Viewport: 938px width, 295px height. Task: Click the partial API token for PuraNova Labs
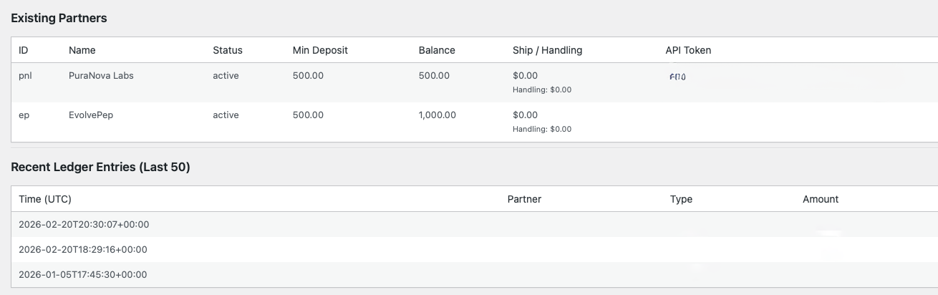(677, 77)
